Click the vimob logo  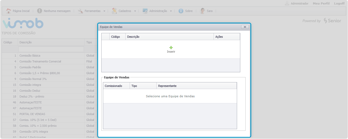click(x=23, y=23)
